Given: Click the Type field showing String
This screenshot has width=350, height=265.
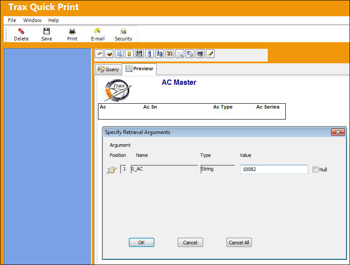Looking at the screenshot, I should click(x=218, y=169).
